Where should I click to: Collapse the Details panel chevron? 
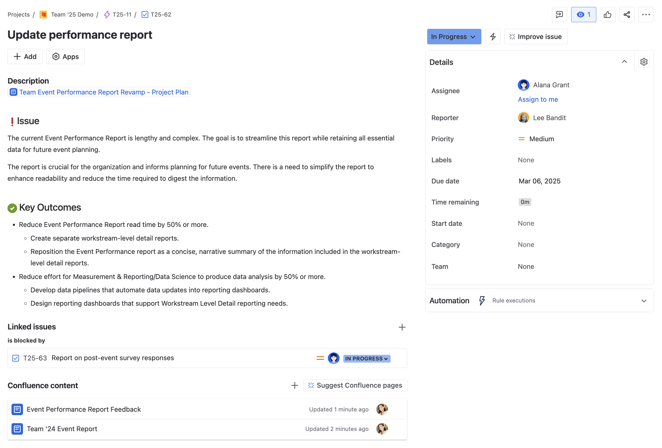click(x=624, y=61)
